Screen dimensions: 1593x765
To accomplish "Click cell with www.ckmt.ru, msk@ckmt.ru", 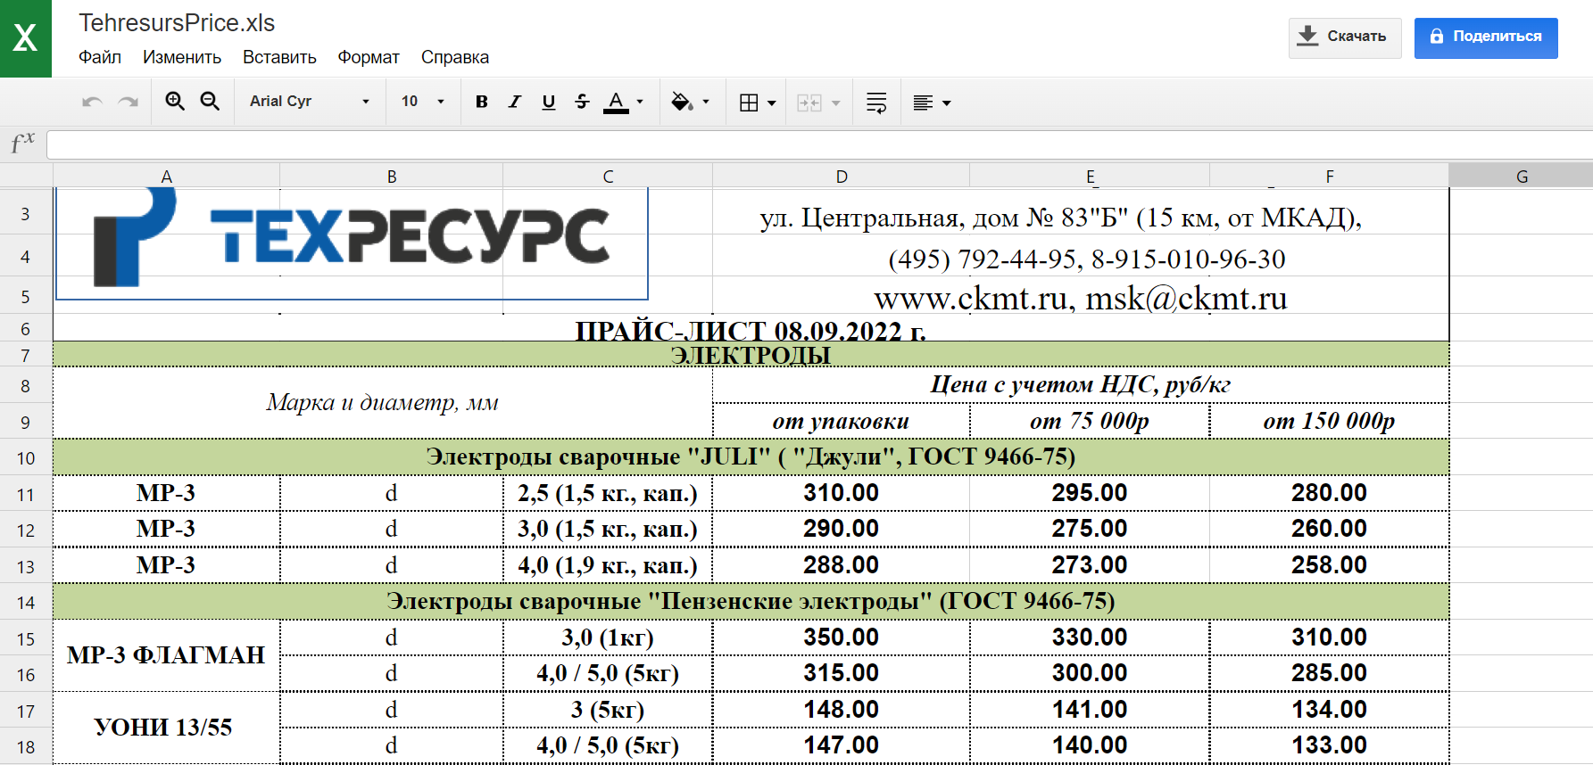I will (x=1081, y=297).
